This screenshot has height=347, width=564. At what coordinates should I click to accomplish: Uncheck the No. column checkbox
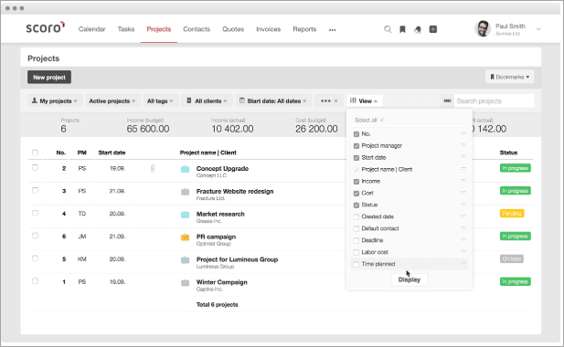coord(356,134)
